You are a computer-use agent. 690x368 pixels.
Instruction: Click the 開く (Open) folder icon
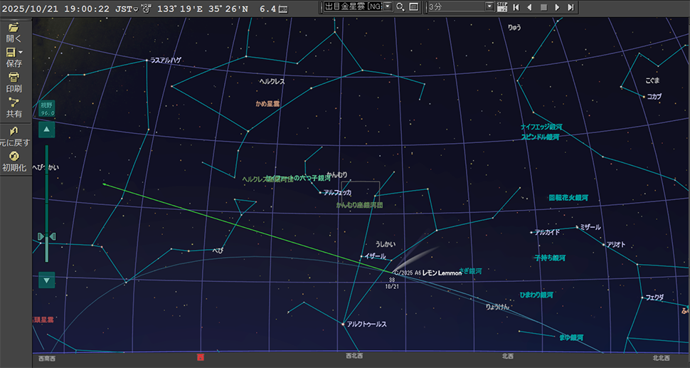coord(13,27)
